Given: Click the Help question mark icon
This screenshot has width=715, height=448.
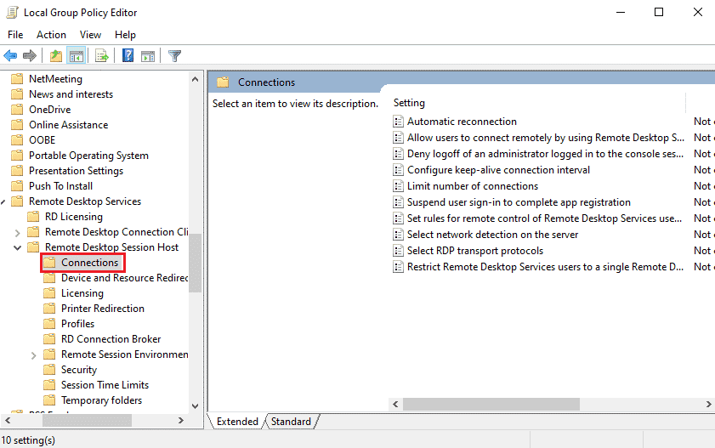Looking at the screenshot, I should [x=128, y=56].
